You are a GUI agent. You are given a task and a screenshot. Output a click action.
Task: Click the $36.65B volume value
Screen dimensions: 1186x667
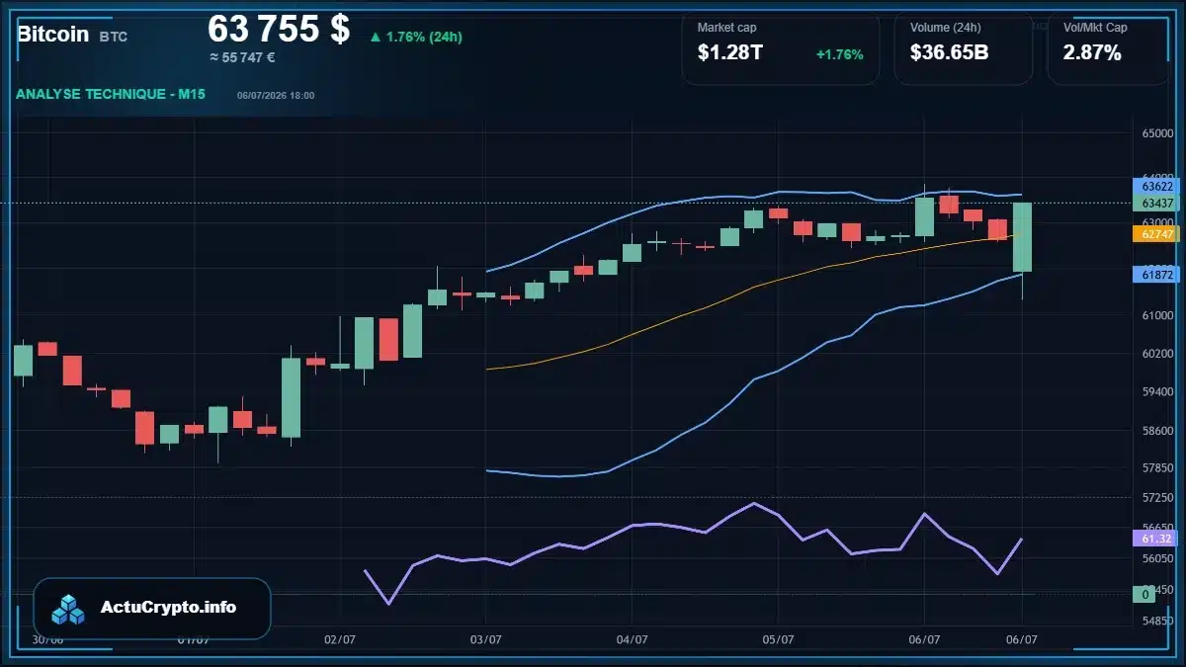click(949, 53)
